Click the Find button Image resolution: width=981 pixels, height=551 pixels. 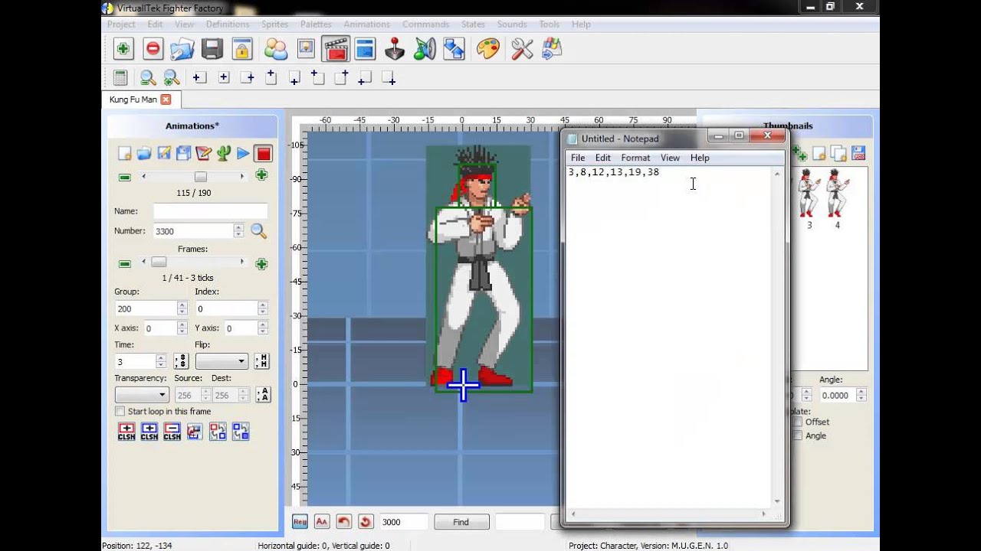coord(461,522)
